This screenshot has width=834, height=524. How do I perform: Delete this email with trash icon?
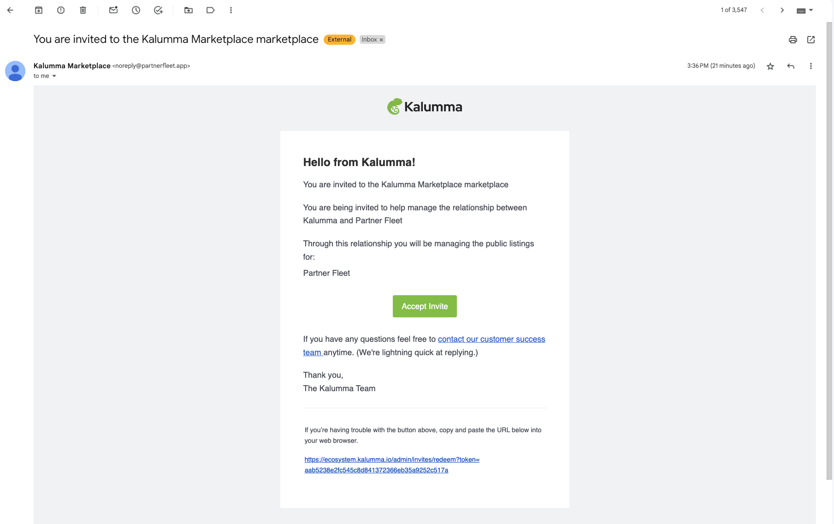coord(83,10)
